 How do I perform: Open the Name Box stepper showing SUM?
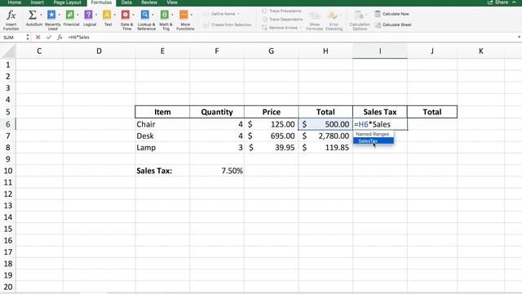click(28, 38)
